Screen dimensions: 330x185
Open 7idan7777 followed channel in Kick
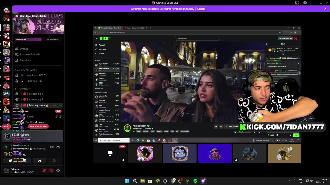tap(107, 74)
